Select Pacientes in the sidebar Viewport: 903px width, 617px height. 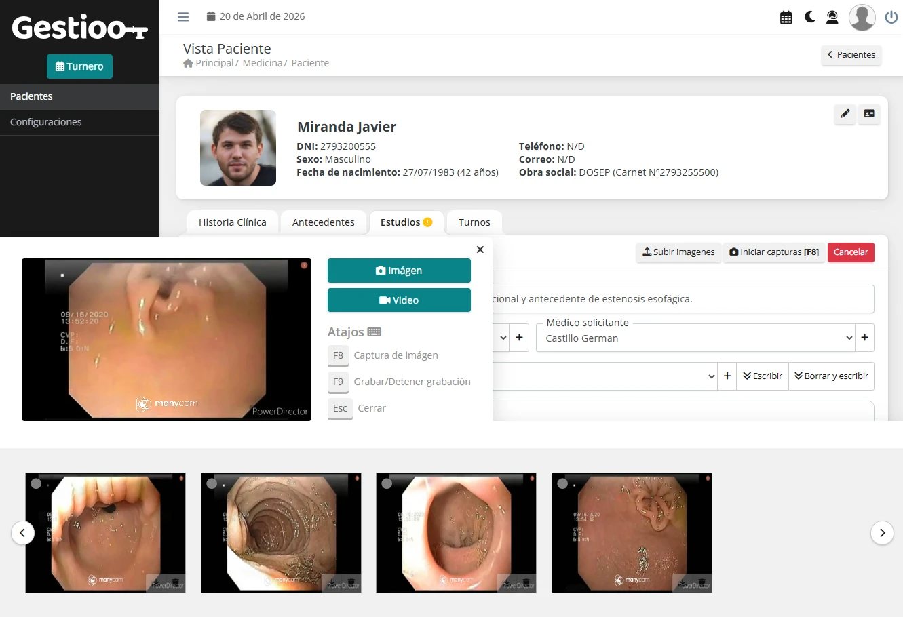coord(79,96)
